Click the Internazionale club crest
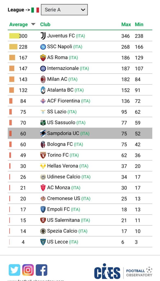 [x=43, y=68]
